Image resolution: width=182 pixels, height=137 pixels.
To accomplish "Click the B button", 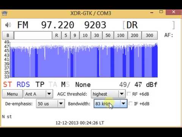I will (8, 35).
